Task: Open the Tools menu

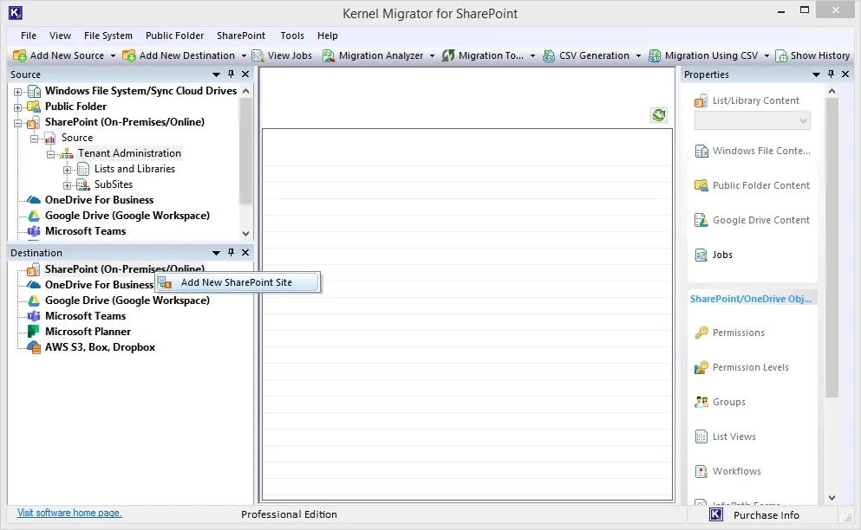Action: tap(292, 36)
